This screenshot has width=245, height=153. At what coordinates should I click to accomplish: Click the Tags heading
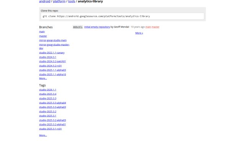(x=42, y=85)
